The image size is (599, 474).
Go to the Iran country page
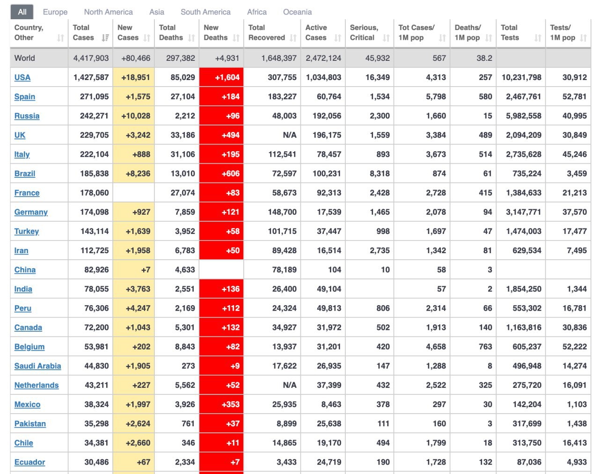click(x=21, y=250)
